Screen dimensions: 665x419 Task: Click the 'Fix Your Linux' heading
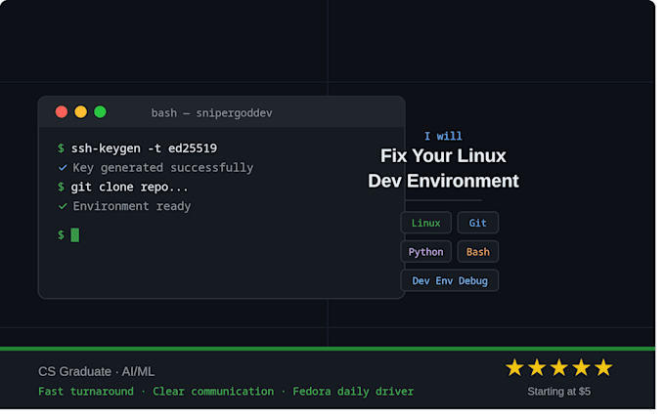(443, 156)
